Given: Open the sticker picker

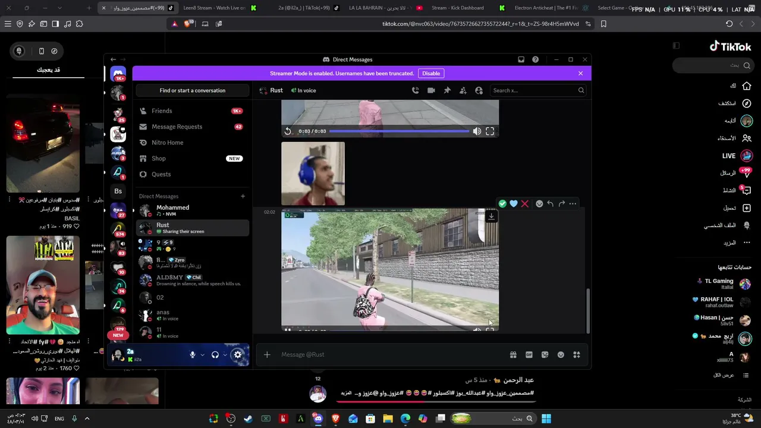Looking at the screenshot, I should (545, 355).
